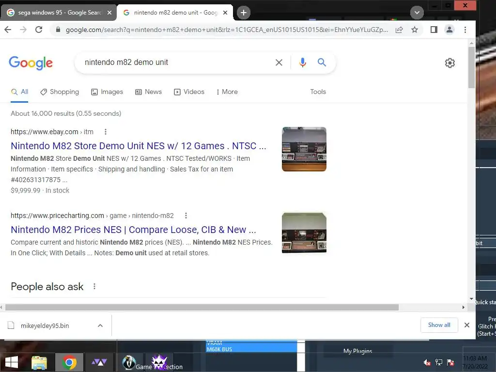Switch to sega windows 95 tab
The height and width of the screenshot is (372, 496).
click(x=59, y=13)
